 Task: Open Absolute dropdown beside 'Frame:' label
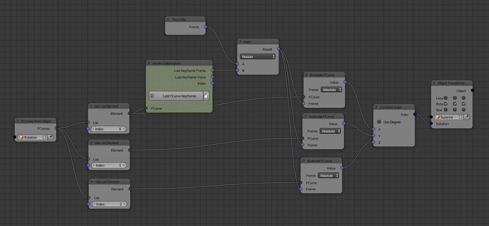point(330,131)
